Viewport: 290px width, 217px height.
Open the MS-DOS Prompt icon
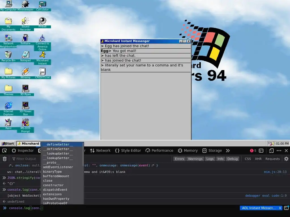(x=25, y=126)
